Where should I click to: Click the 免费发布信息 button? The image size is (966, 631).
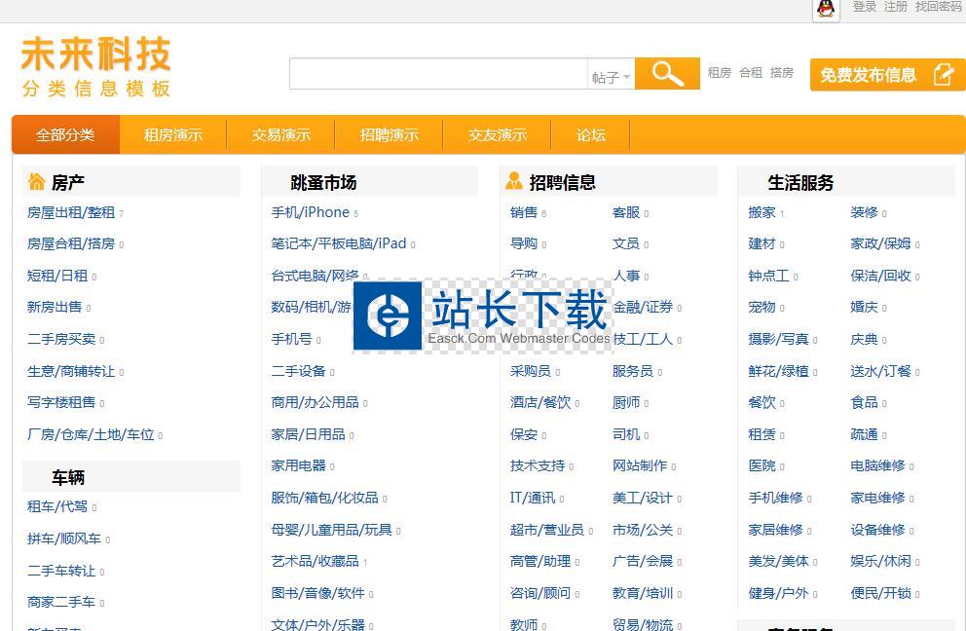868,75
